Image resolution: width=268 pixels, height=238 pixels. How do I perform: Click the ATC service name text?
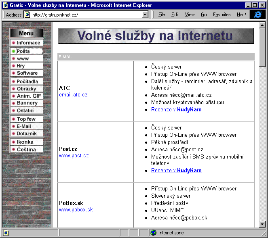tap(64, 88)
